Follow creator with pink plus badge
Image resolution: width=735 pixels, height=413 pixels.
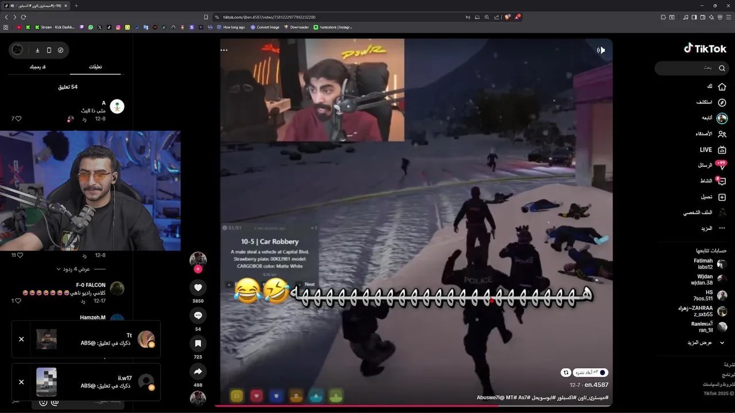(x=198, y=269)
